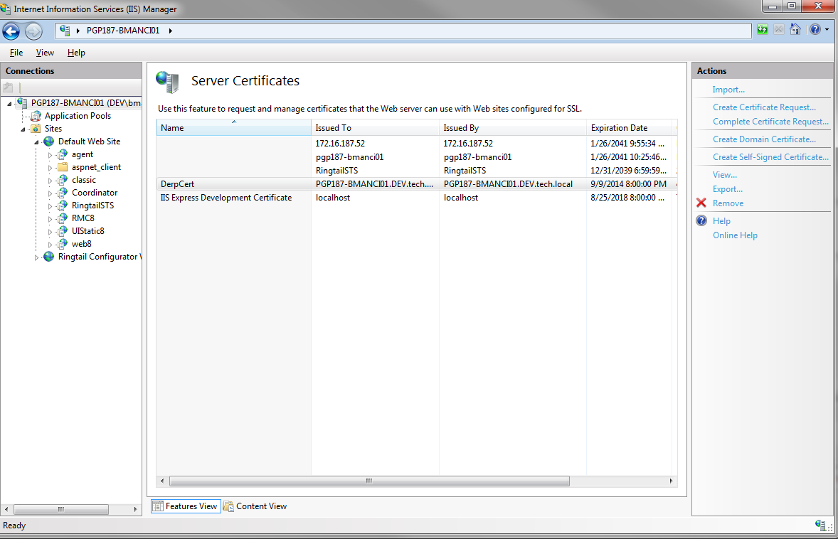This screenshot has width=838, height=539.
Task: Click the RMC8 application icon
Action: (x=63, y=218)
